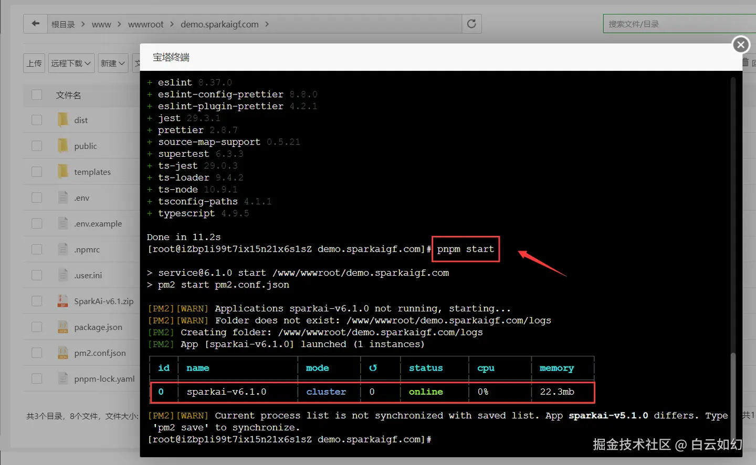Click the .user.ini file icon
756x465 pixels.
tap(63, 275)
